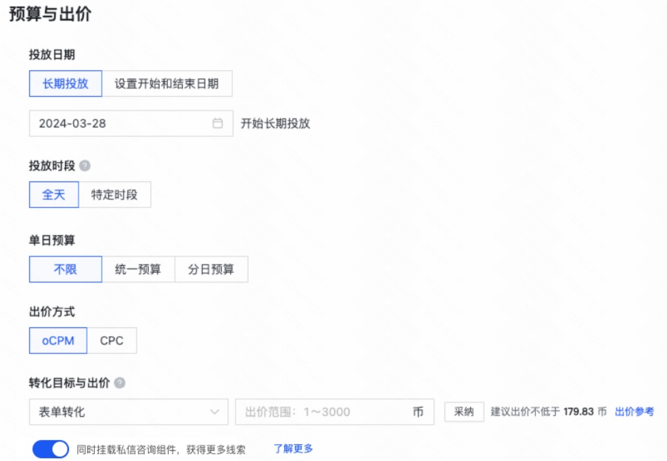
Task: Choose CPC bidding method
Action: click(112, 340)
